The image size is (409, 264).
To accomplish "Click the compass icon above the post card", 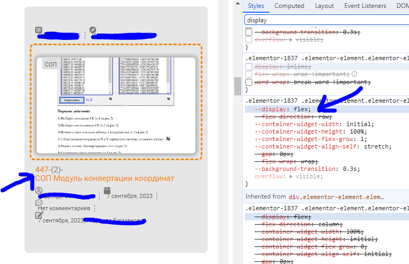I will [93, 30].
